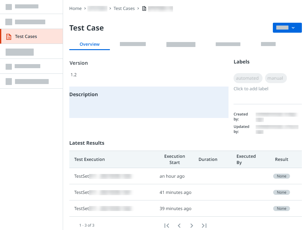Open the blue dropdown button beside Test Case
The width and height of the screenshot is (305, 230).
click(x=287, y=28)
